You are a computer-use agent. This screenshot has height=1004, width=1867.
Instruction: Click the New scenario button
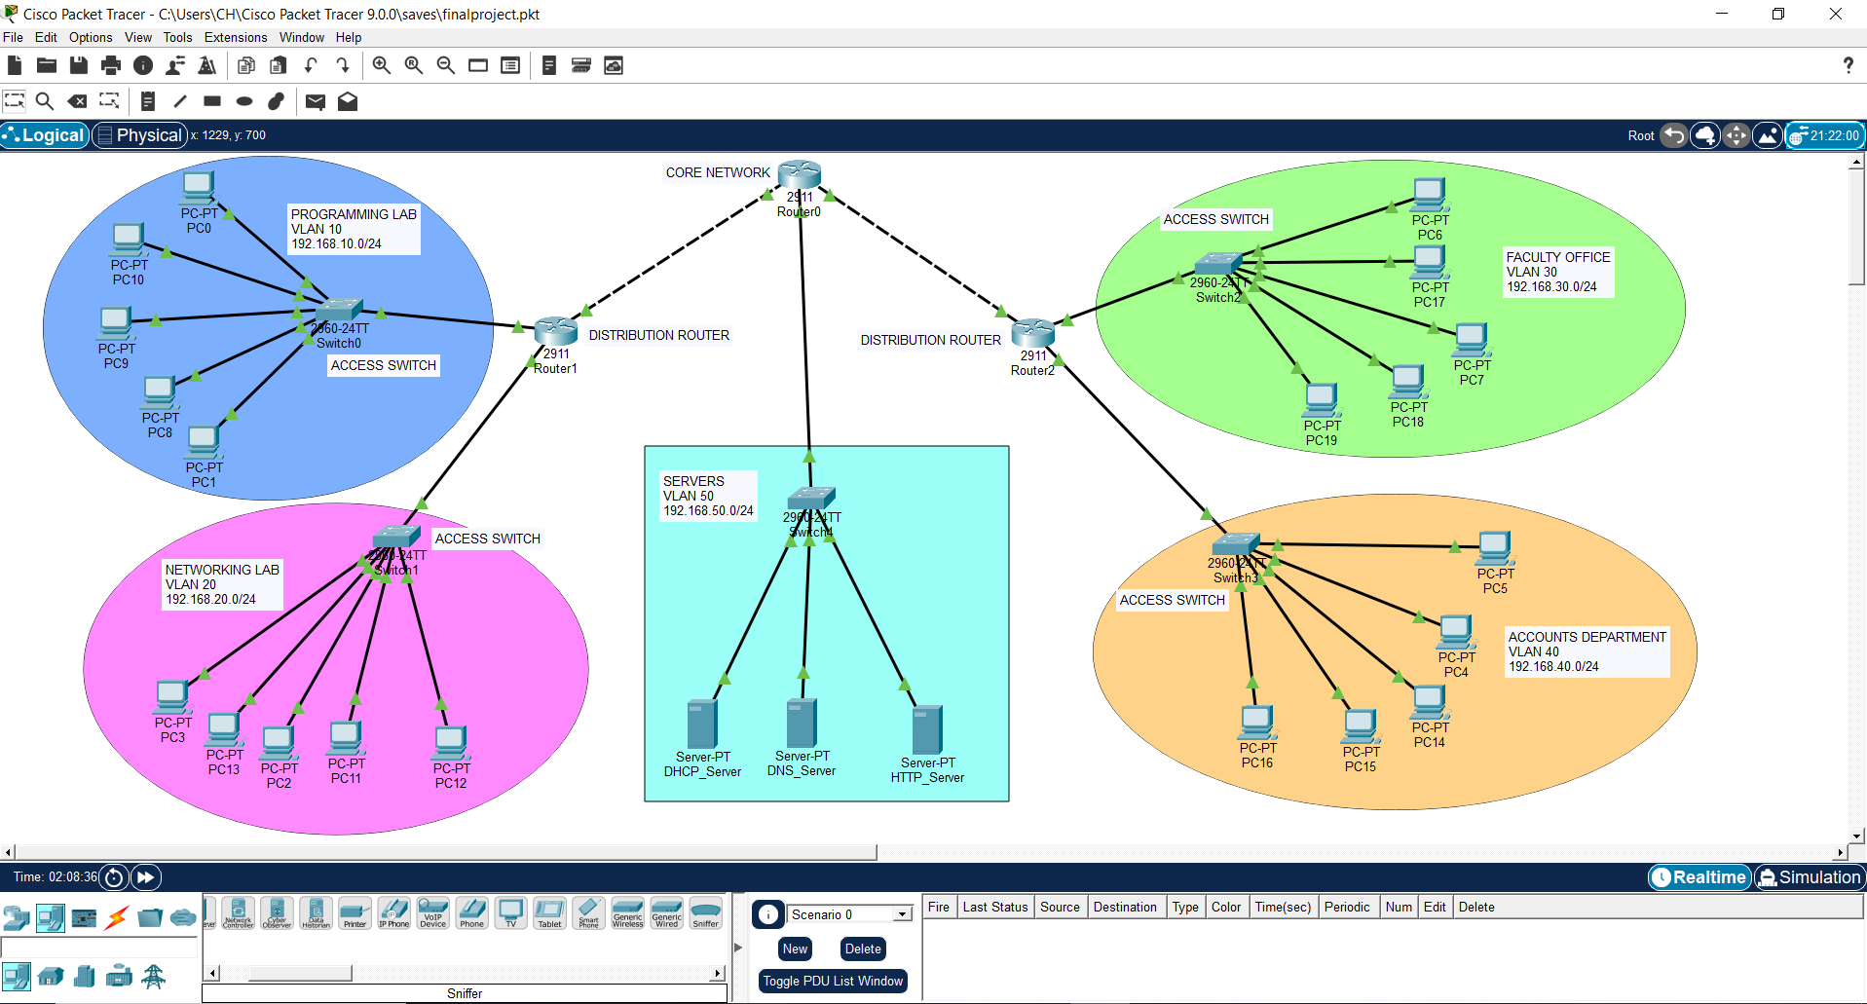point(795,948)
